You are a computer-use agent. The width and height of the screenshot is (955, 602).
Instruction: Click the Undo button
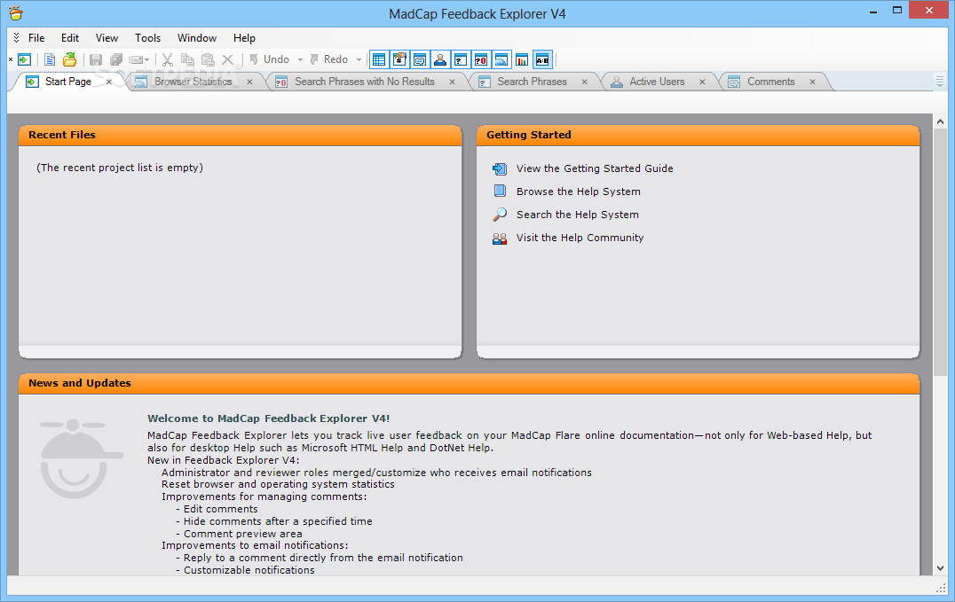point(269,59)
